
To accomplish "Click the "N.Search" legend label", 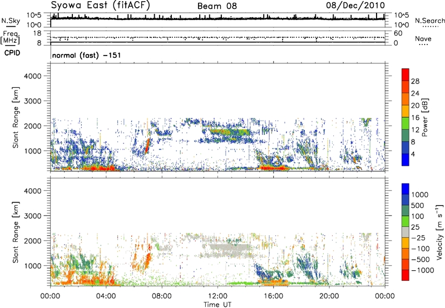I will coord(429,21).
